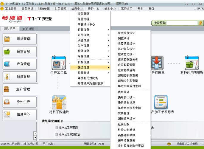This screenshot has height=149, width=204.
Task: Expand the 进货信息 submenu
Action: (x=90, y=35)
